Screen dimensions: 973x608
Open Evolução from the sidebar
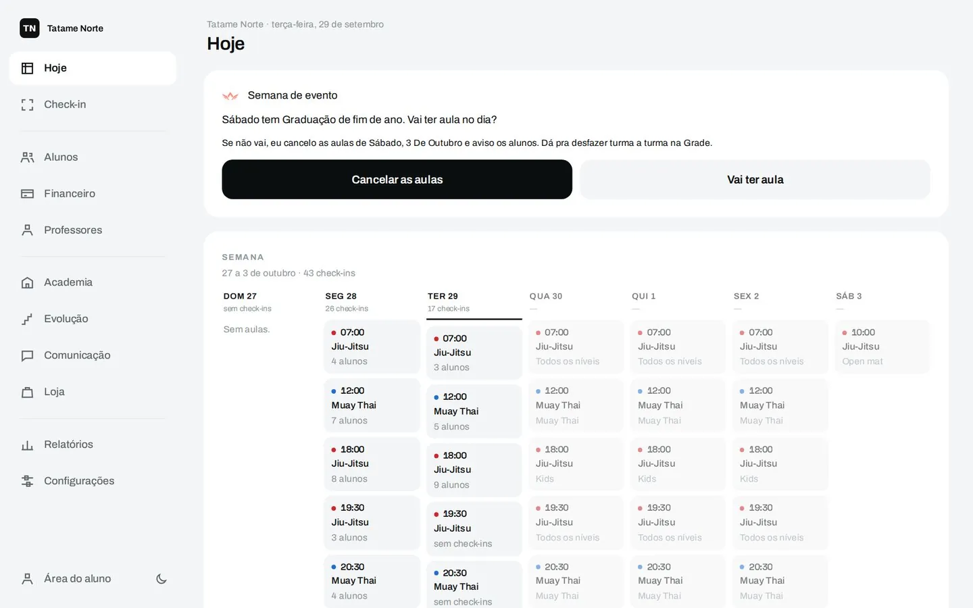click(x=93, y=319)
